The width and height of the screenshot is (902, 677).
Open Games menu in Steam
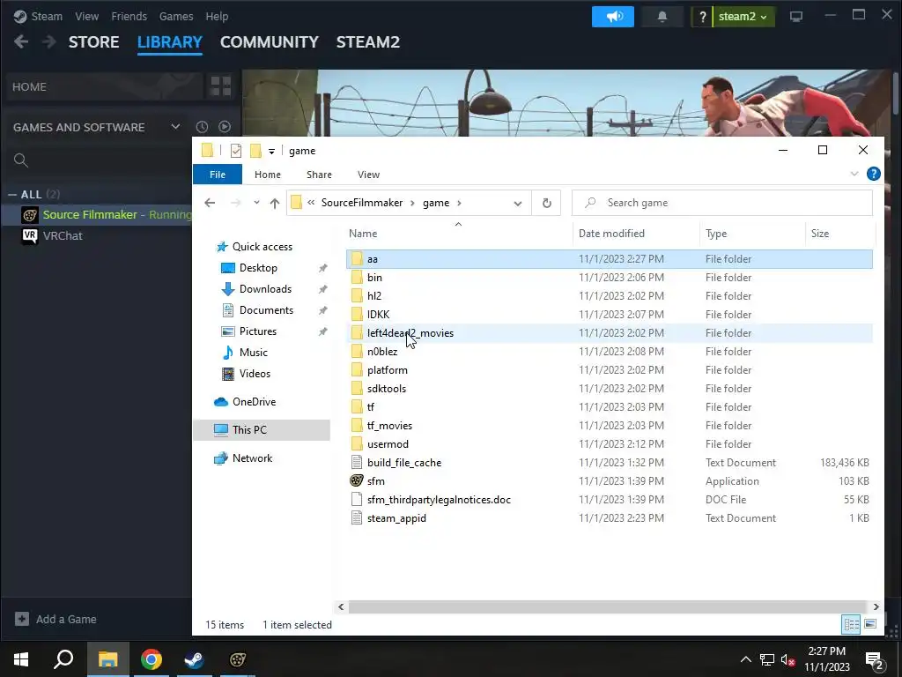point(176,17)
